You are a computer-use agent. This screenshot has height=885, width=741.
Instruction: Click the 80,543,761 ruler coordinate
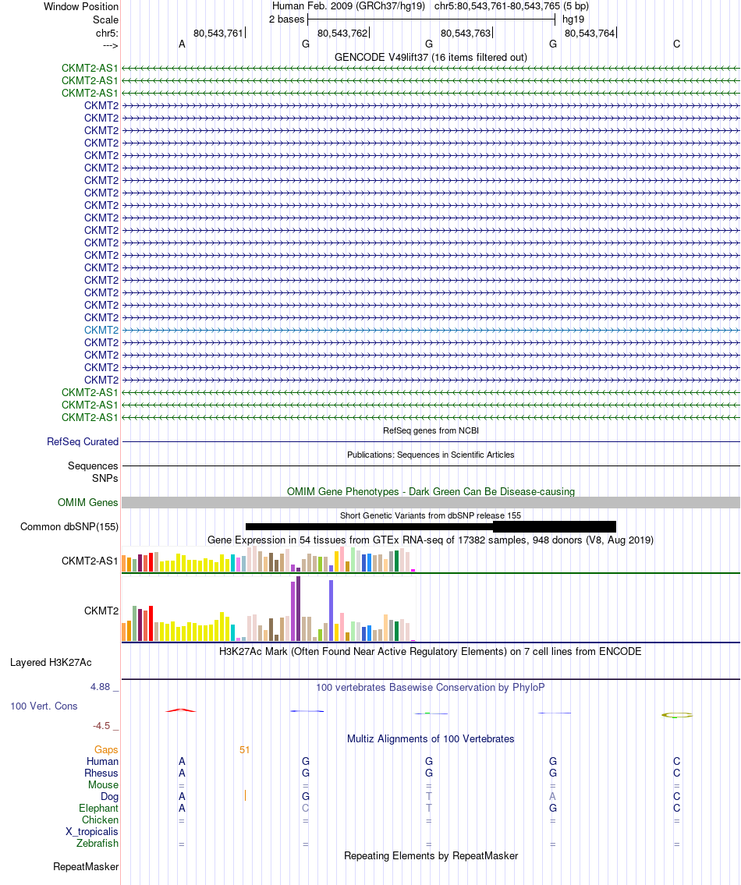[x=218, y=34]
